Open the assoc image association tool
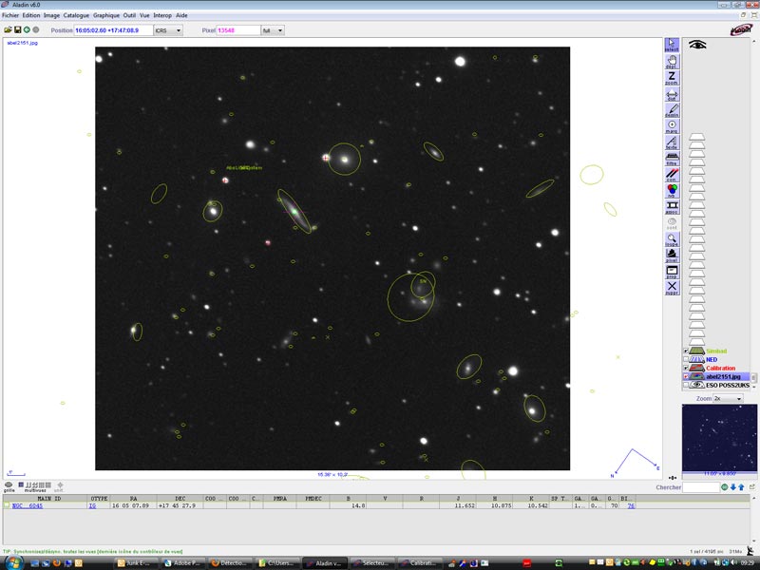 [672, 207]
